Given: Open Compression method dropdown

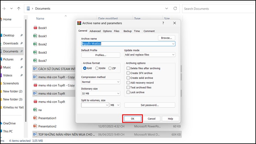Looking at the screenshot, I should [x=101, y=82].
